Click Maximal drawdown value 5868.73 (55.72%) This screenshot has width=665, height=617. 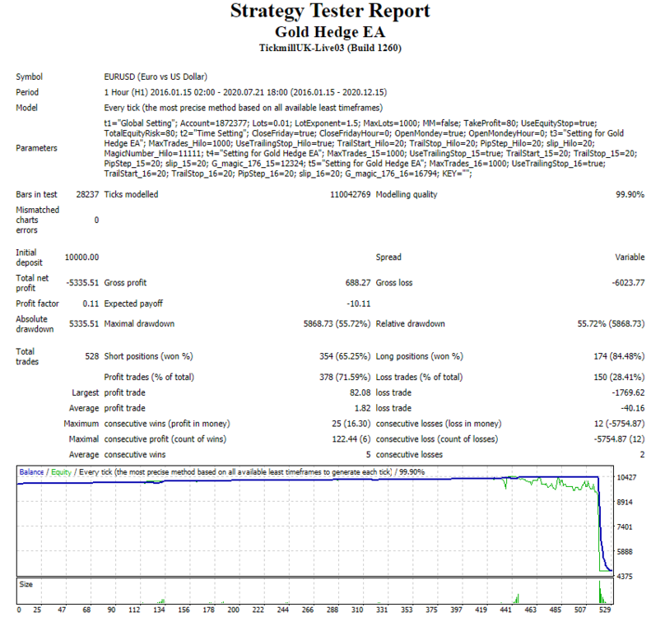(337, 323)
